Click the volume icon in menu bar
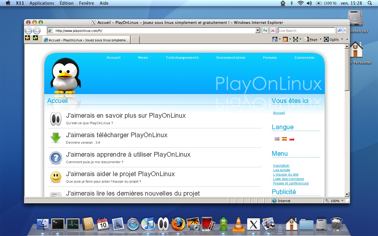 [309, 3]
